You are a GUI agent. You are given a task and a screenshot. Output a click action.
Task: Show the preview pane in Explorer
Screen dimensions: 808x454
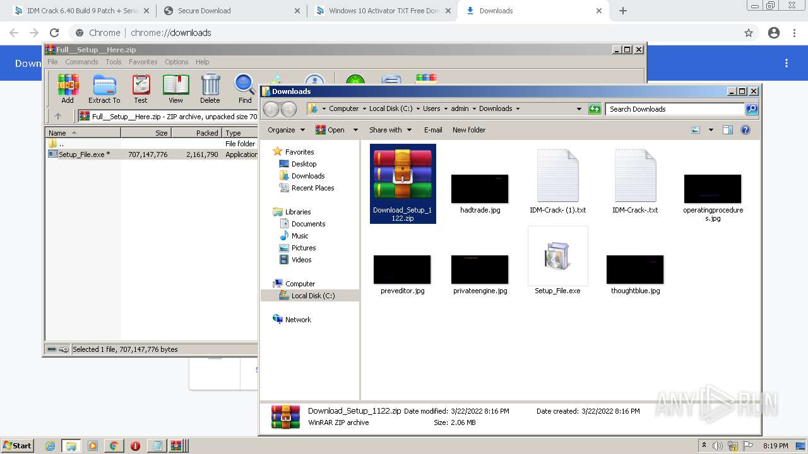[728, 130]
